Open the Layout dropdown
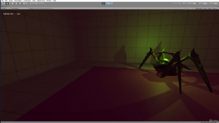Image resolution: width=219 pixels, height=123 pixels. (x=213, y=4)
